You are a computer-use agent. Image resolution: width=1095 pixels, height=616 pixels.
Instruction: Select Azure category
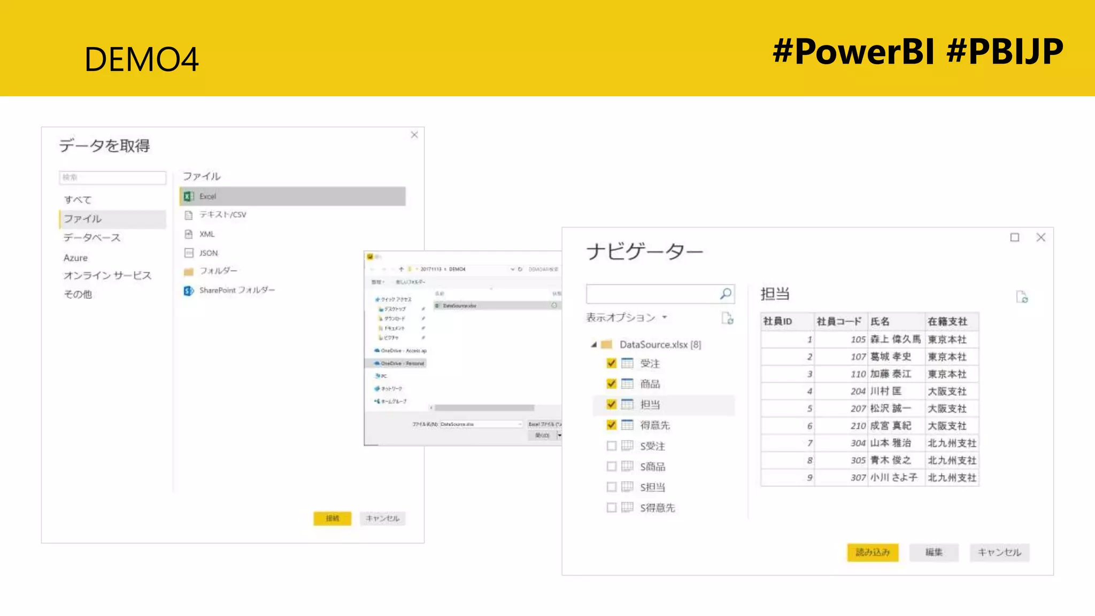pyautogui.click(x=75, y=258)
